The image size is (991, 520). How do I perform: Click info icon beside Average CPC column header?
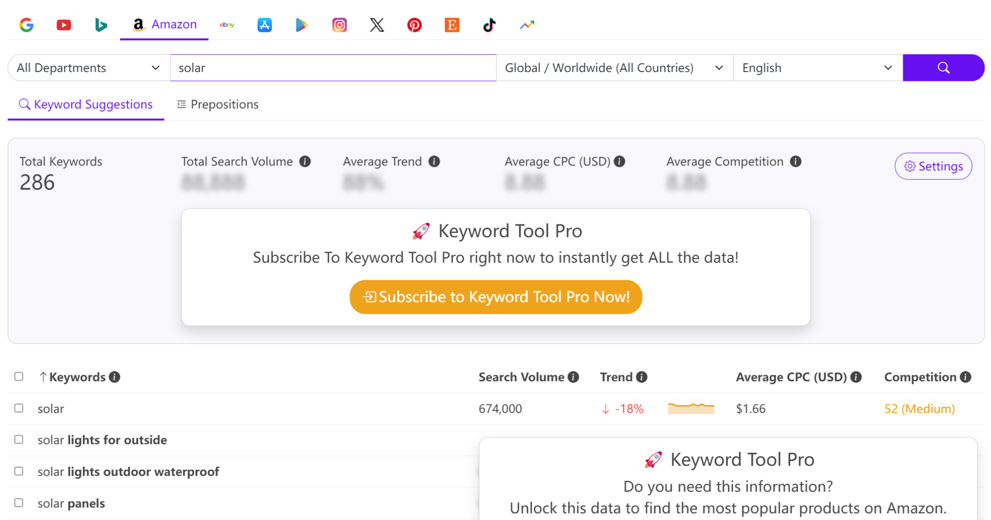pyautogui.click(x=856, y=377)
